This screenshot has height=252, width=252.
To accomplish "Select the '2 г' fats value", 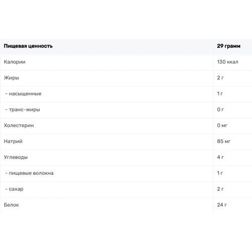I will coord(220,78).
